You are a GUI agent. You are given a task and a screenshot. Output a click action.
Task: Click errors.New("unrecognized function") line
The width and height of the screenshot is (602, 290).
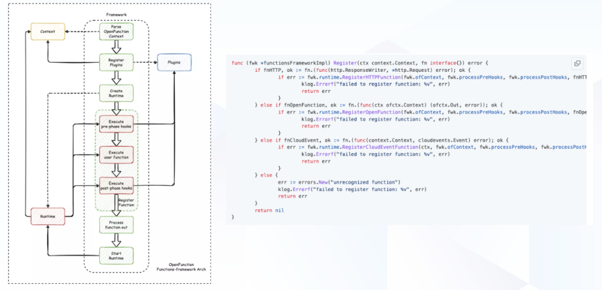pyautogui.click(x=339, y=182)
